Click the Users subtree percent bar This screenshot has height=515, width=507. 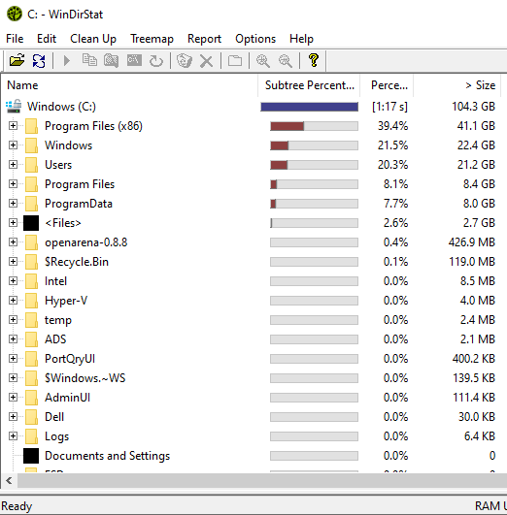(x=314, y=165)
